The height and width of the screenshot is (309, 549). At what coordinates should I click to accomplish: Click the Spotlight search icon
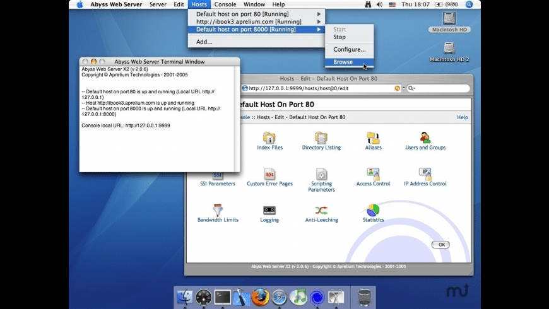point(469,4)
